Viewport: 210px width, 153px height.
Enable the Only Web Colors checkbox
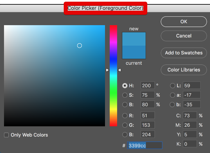6,135
